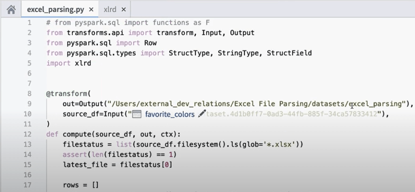Click line number 1 in the gutter
The height and width of the screenshot is (192, 415).
pos(29,23)
